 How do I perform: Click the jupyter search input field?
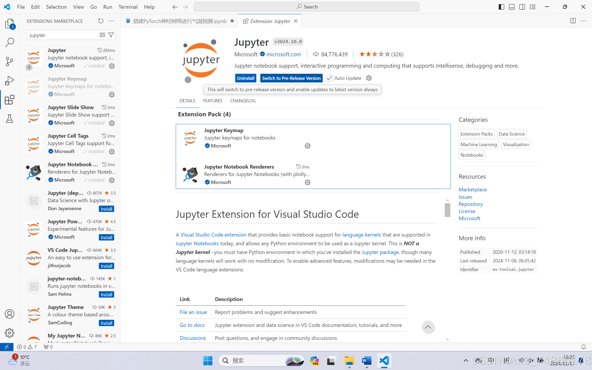point(62,35)
